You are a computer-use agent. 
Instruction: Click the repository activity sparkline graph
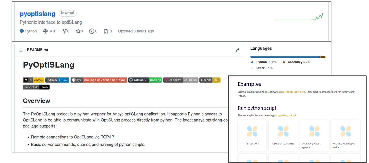298,18
